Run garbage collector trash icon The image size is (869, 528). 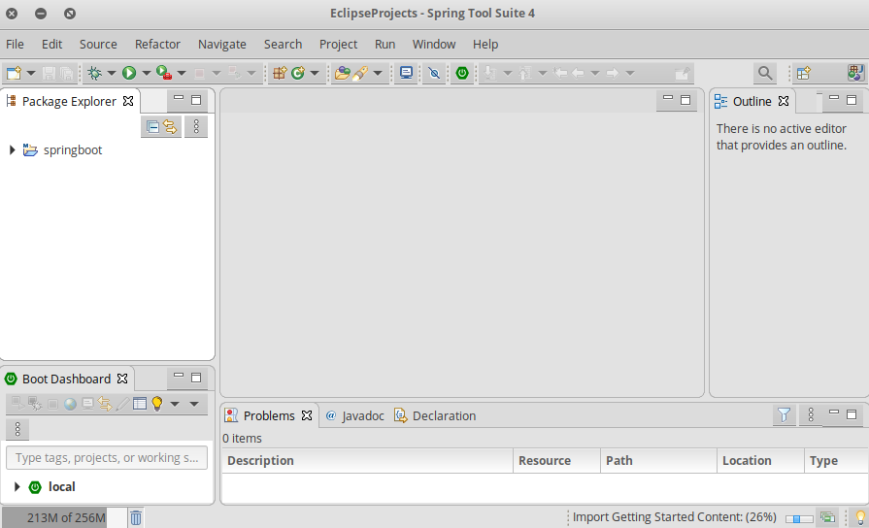pos(136,518)
